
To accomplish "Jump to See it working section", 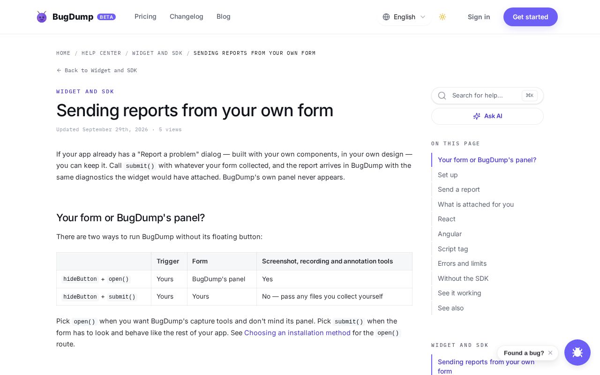I will 459,293.
